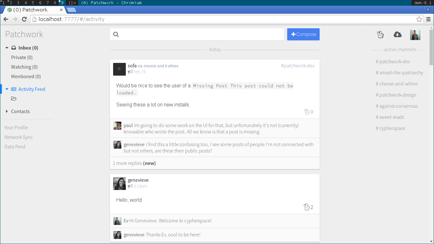Open # cheese-and-whine channel
Viewport: 434px width, 244px height.
click(x=397, y=84)
